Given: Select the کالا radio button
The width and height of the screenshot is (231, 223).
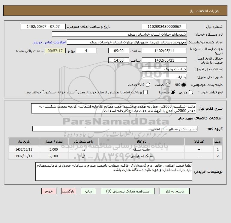Looking at the screenshot, I should pyautogui.click(x=184, y=85).
